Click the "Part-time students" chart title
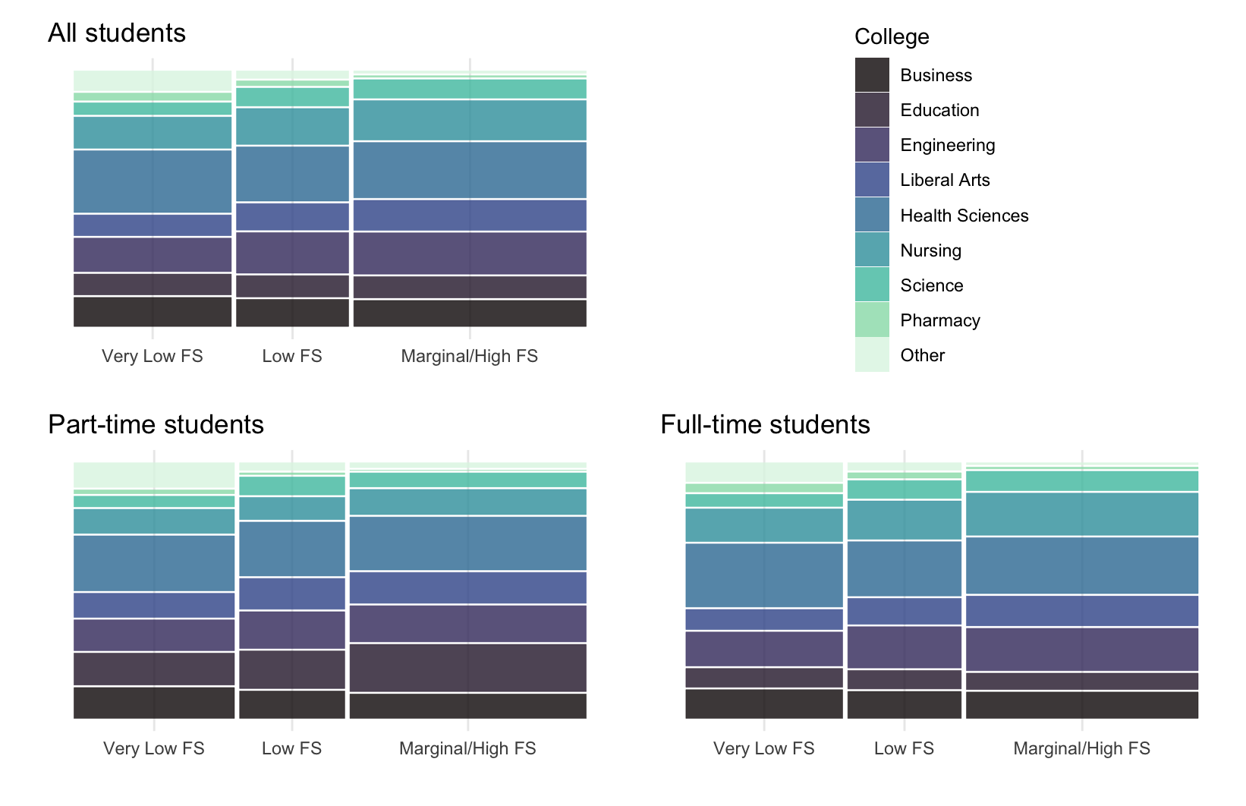This screenshot has height=806, width=1246. pos(156,424)
